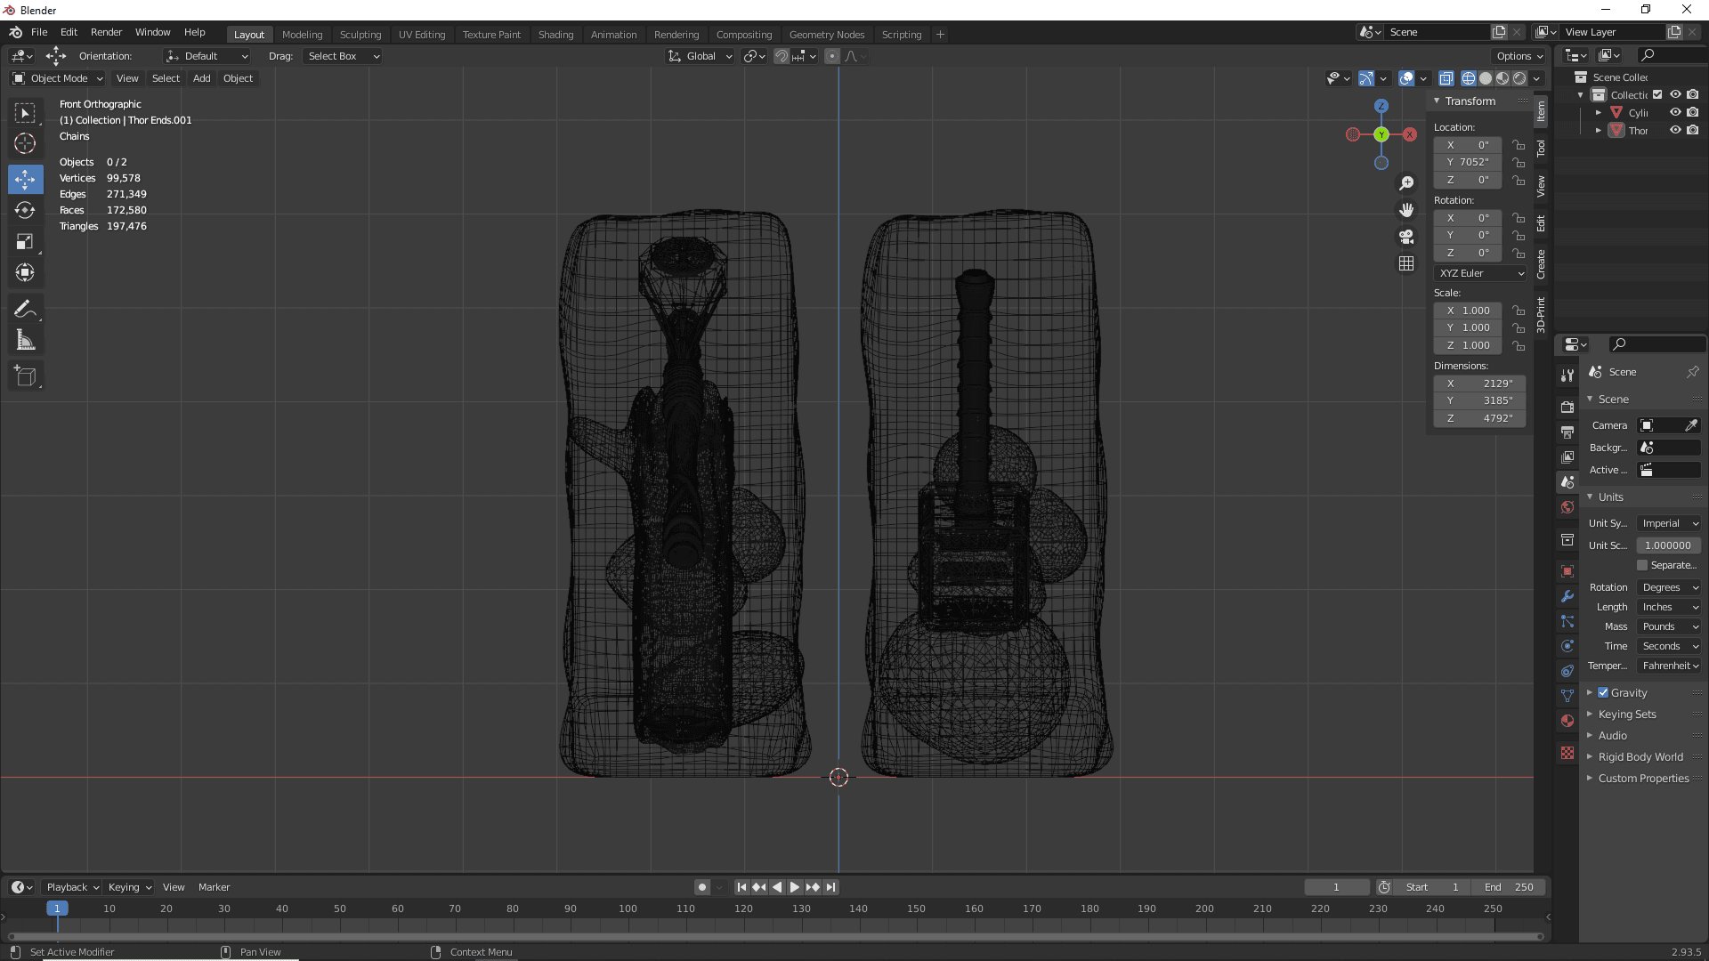Select the Camera view icon
The image size is (1709, 961).
coord(1405,236)
